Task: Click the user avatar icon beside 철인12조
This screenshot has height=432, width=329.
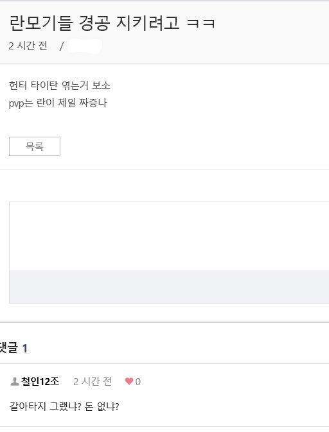Action: [x=14, y=381]
